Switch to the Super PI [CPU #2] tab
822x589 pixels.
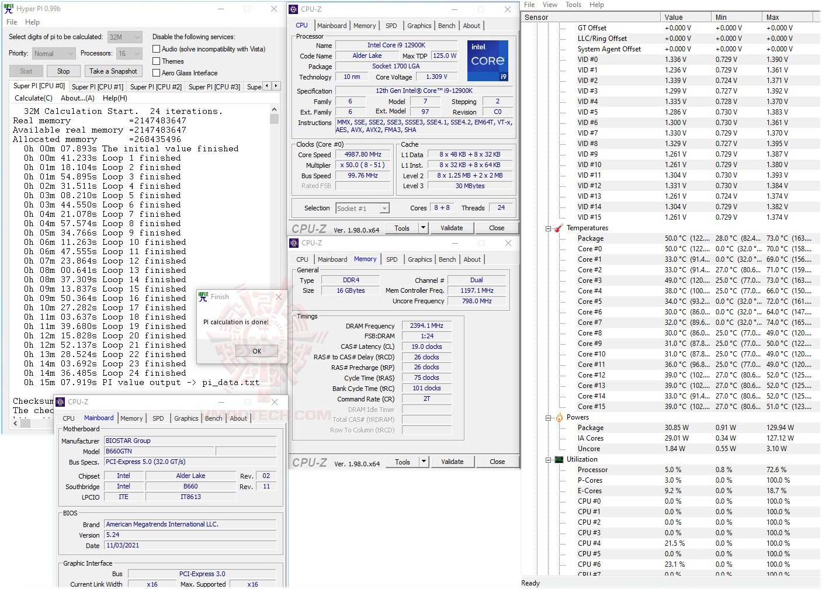point(156,87)
